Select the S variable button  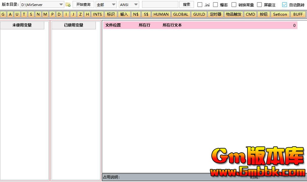point(31,14)
